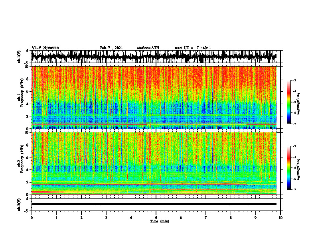Click the "-5" tick on ch.1(V) voltage axis
This screenshot has height=244, width=316.
click(26, 63)
